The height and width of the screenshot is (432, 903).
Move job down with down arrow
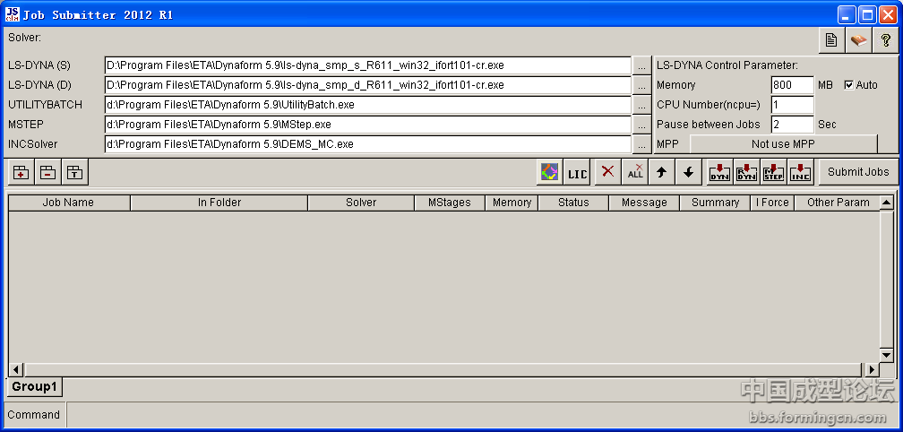tap(688, 173)
